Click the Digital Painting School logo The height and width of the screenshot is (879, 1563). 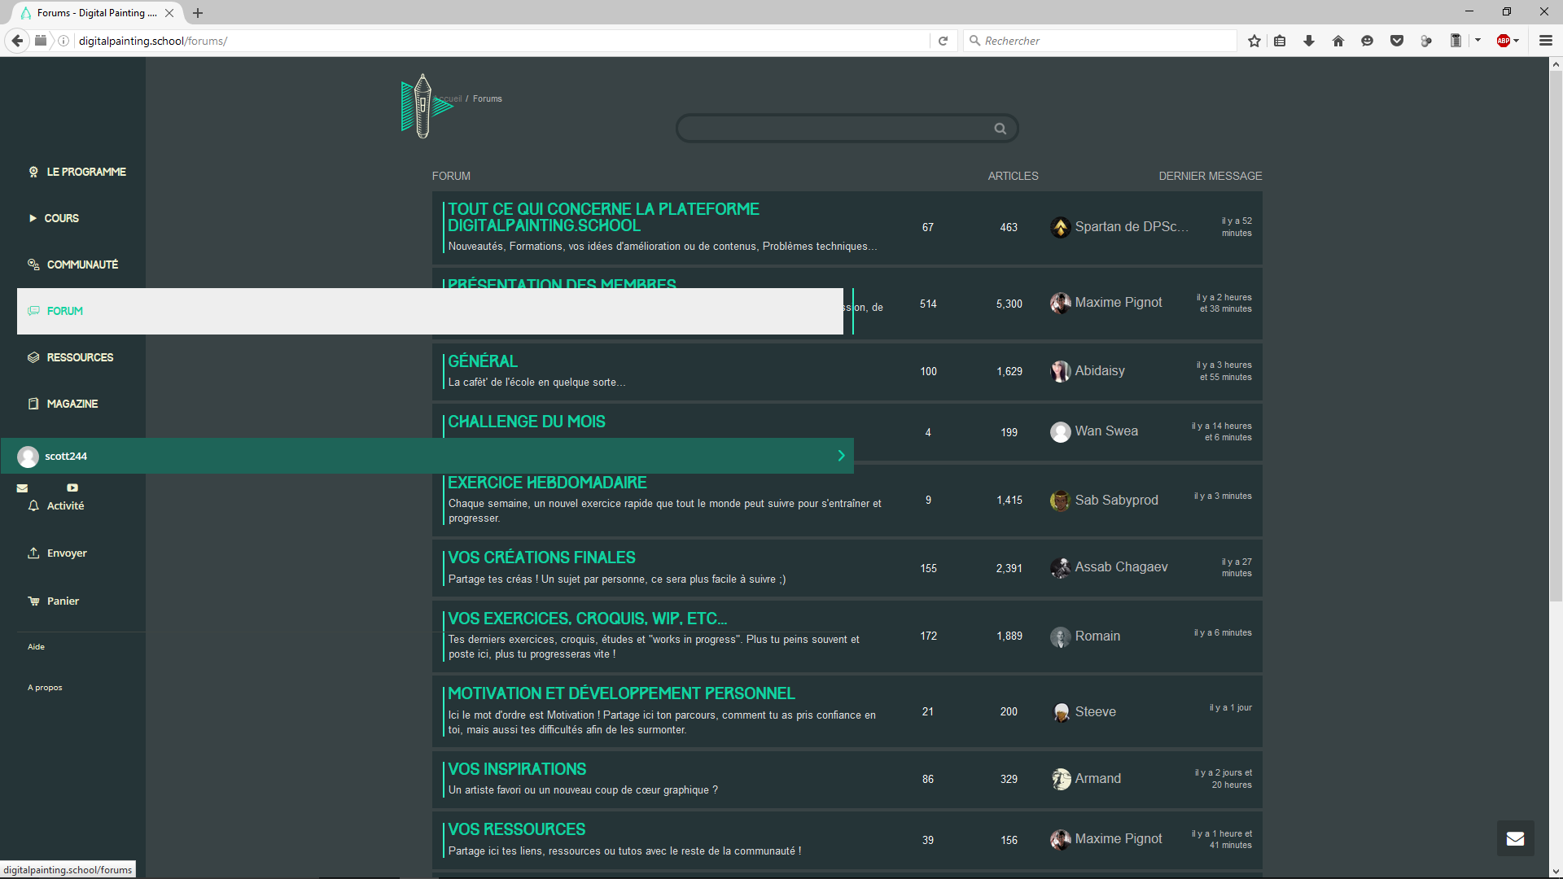pos(422,106)
